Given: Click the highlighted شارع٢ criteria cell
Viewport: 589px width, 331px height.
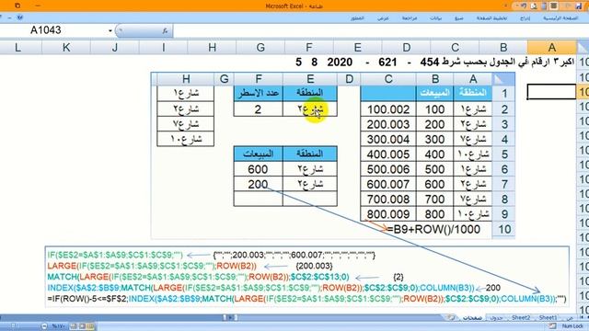Looking at the screenshot, I should click(310, 109).
